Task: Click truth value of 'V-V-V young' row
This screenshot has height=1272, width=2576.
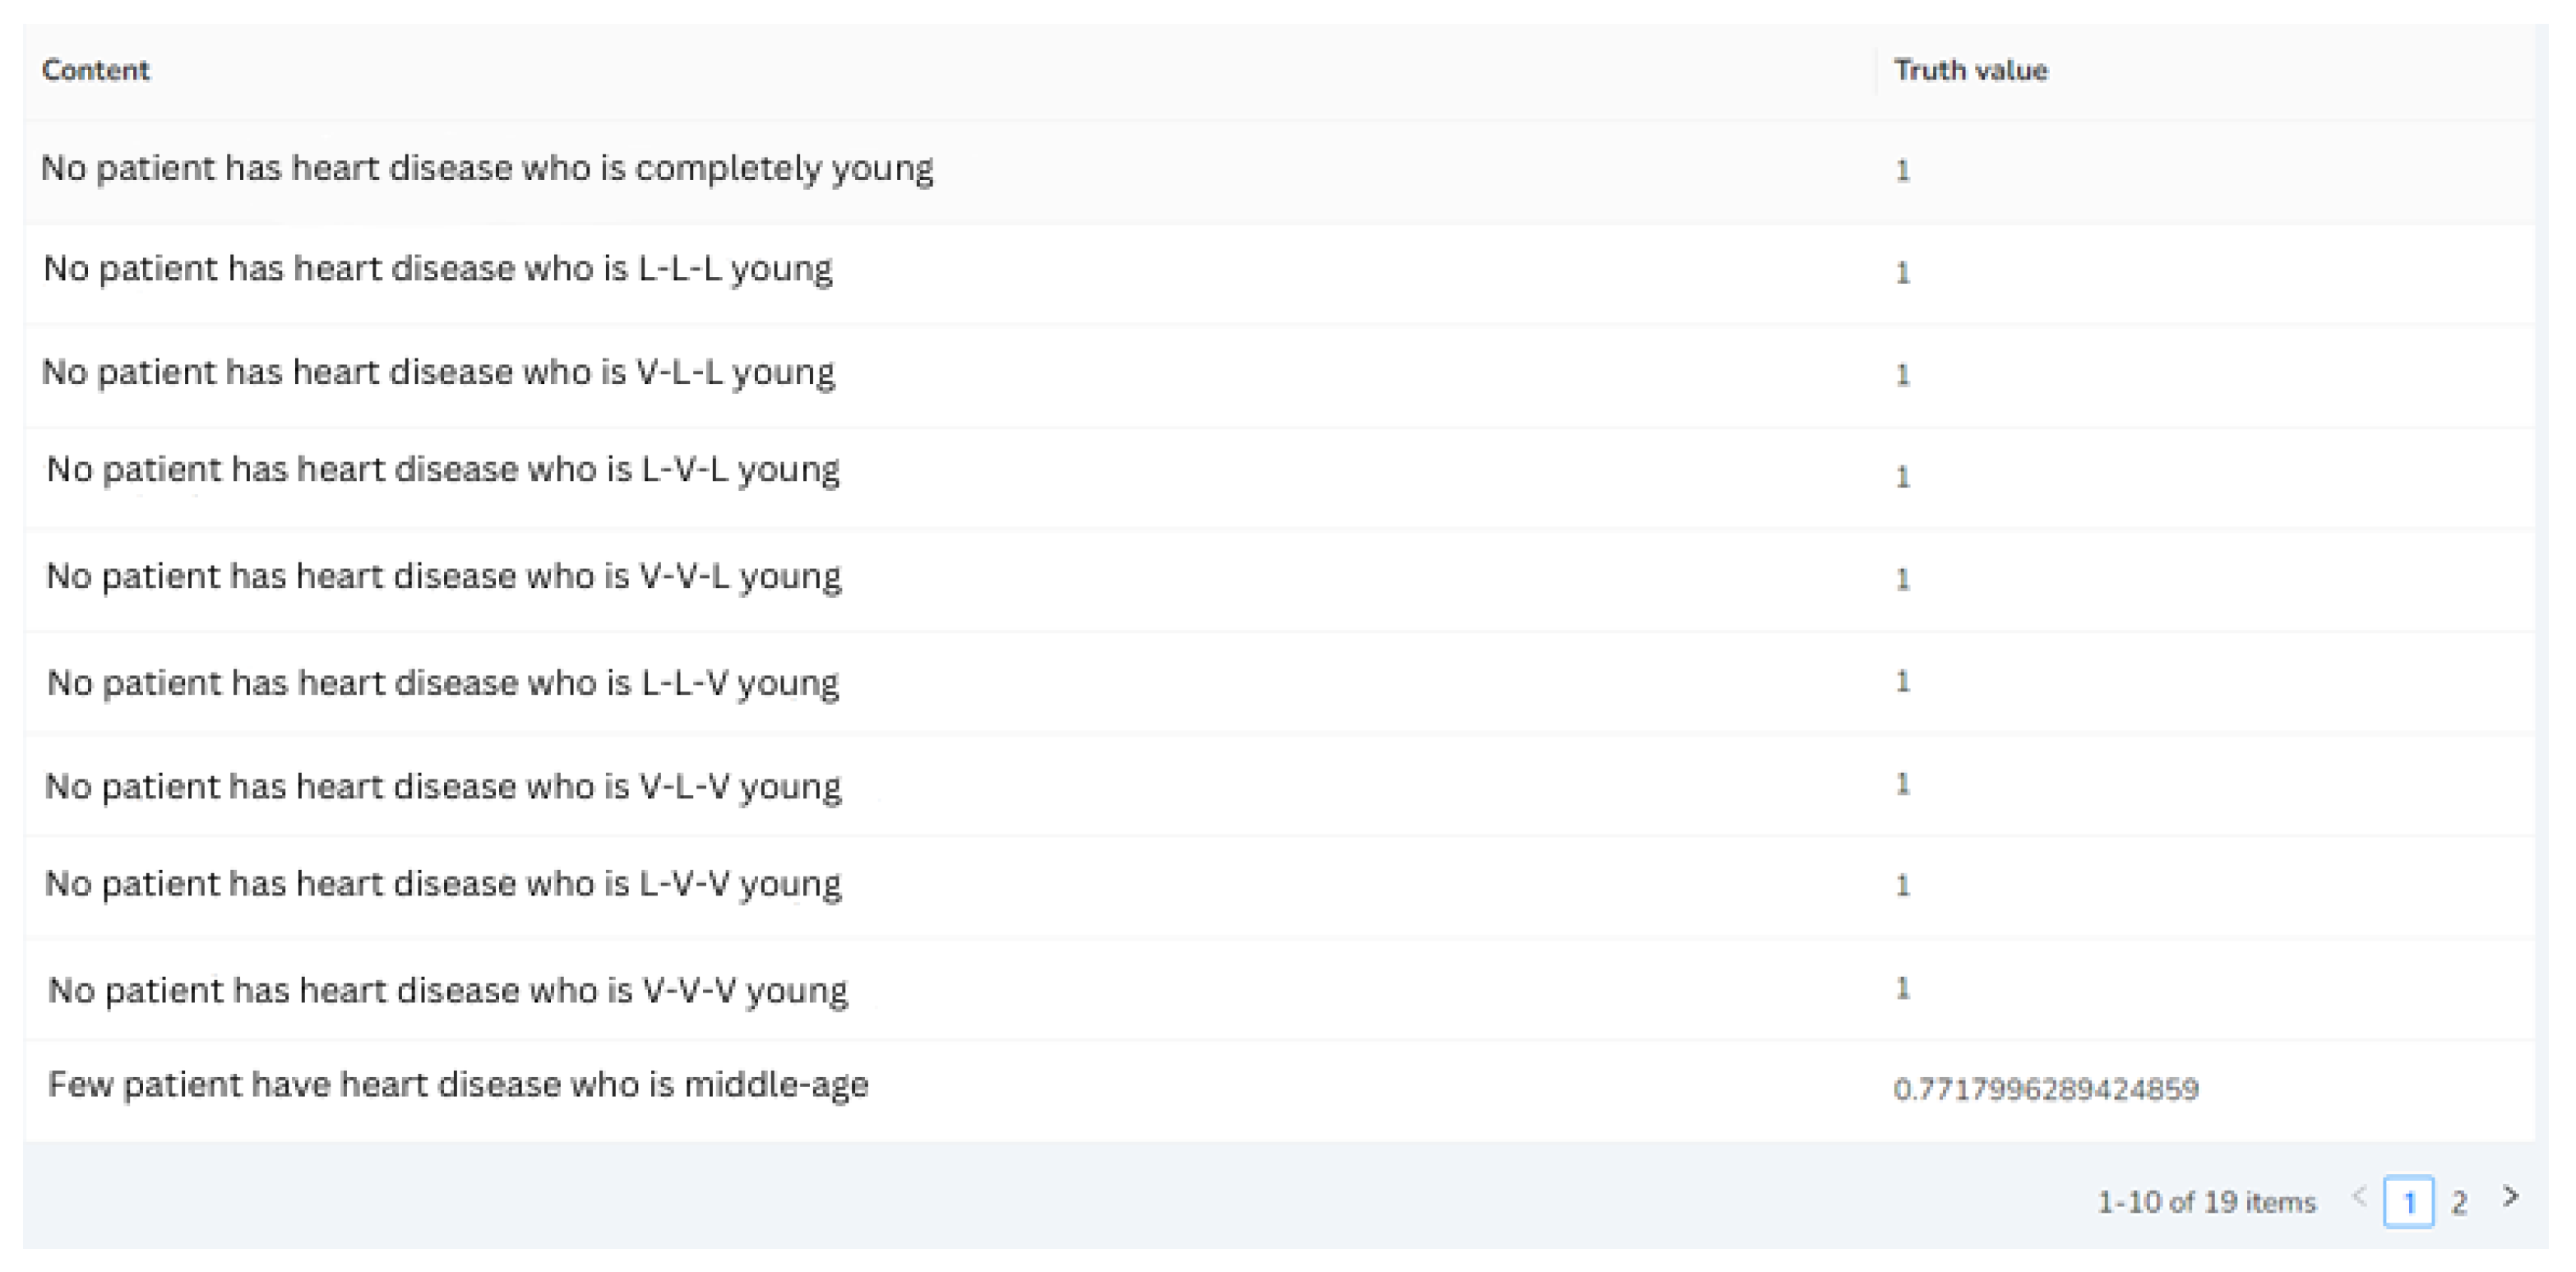Action: pyautogui.click(x=1902, y=988)
